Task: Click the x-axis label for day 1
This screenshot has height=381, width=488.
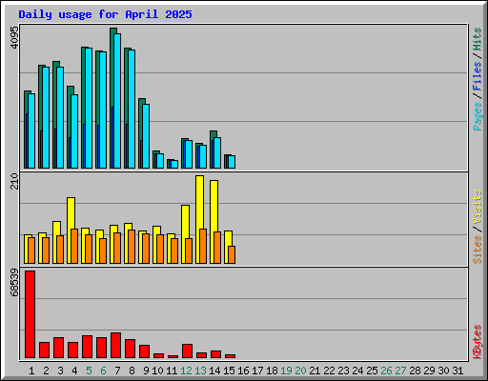Action: [31, 371]
